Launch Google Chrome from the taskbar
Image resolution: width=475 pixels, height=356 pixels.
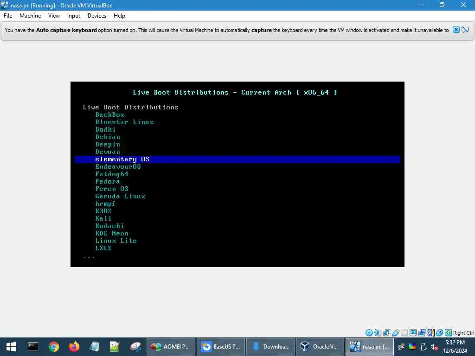(54, 347)
